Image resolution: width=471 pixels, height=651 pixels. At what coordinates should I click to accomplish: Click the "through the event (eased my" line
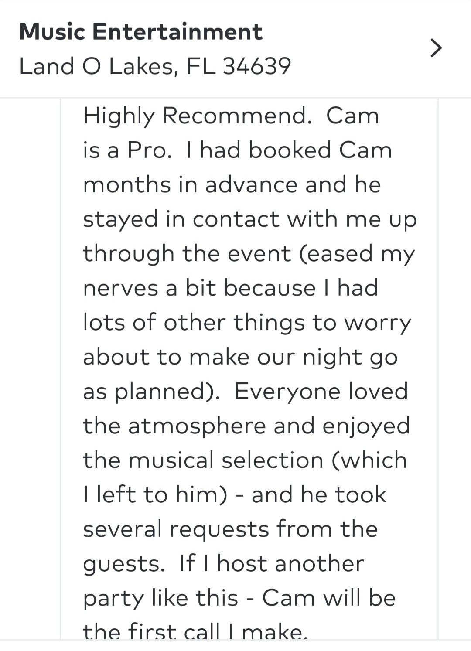coord(249,254)
